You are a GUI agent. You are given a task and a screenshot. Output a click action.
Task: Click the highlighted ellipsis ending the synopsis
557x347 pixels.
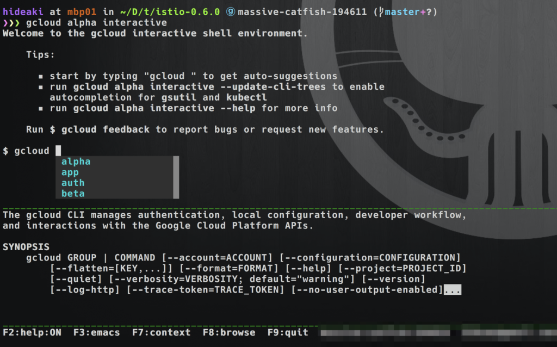(453, 290)
